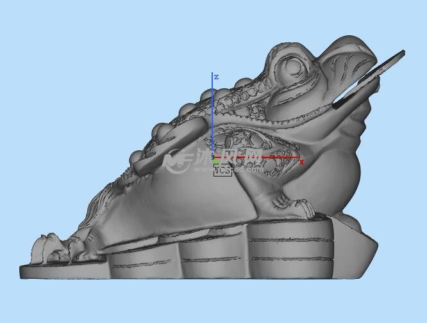427x323 pixels.
Task: Click the tallest coin stack under the front foot
Action: pos(290,246)
